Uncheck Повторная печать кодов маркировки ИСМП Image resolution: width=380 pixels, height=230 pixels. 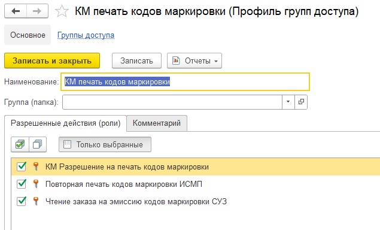(x=22, y=184)
